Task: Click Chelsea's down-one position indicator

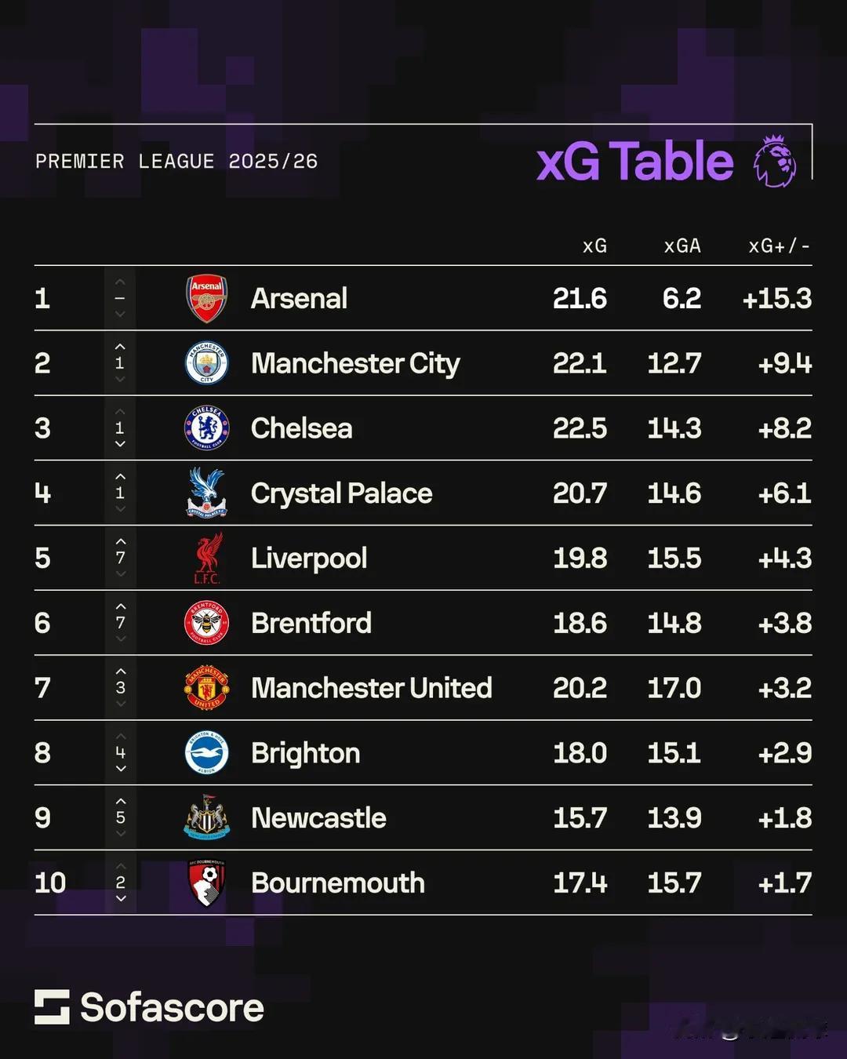Action: click(120, 428)
